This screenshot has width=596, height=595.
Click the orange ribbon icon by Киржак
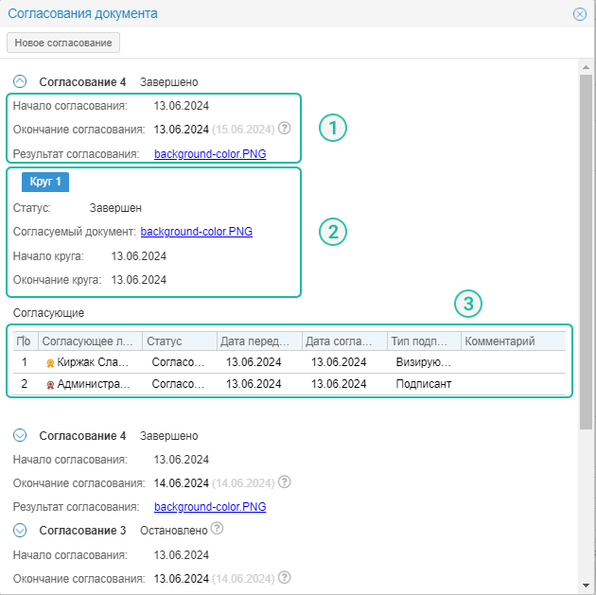pos(50,363)
